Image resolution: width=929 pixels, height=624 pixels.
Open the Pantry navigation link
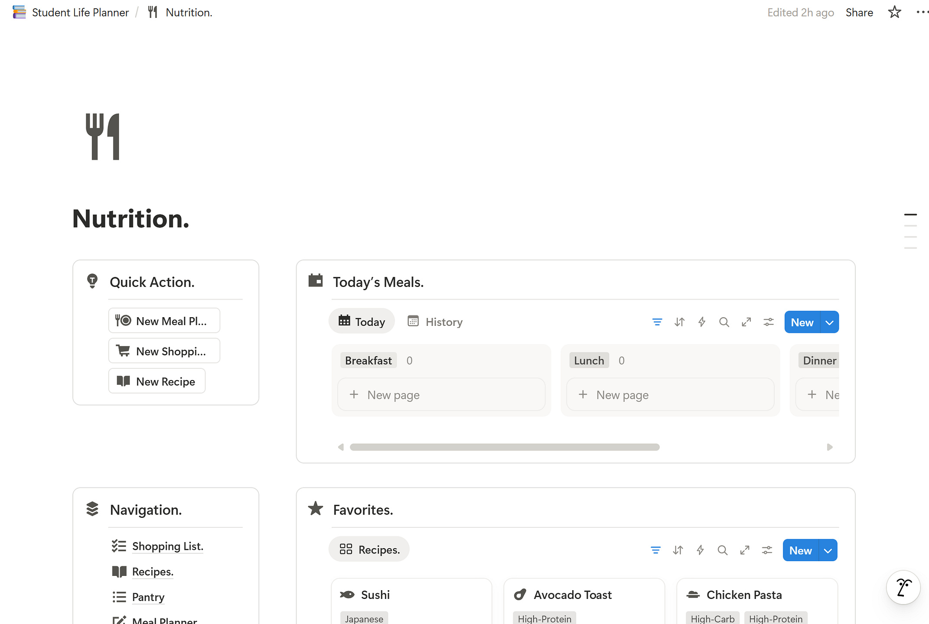pos(148,597)
